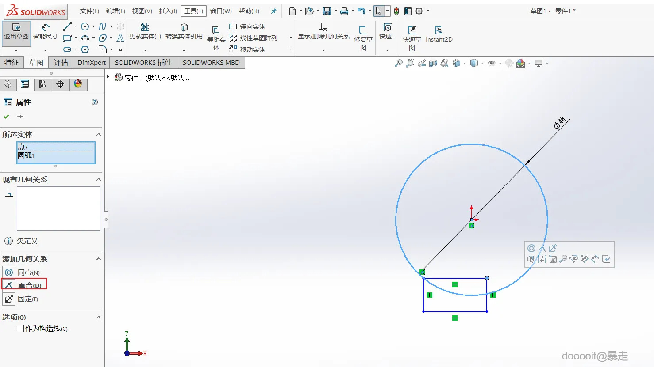Image resolution: width=654 pixels, height=367 pixels.
Task: Select 圆弧1 in the selected entities list
Action: [x=27, y=155]
